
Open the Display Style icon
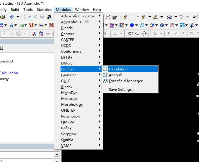pos(115,17)
